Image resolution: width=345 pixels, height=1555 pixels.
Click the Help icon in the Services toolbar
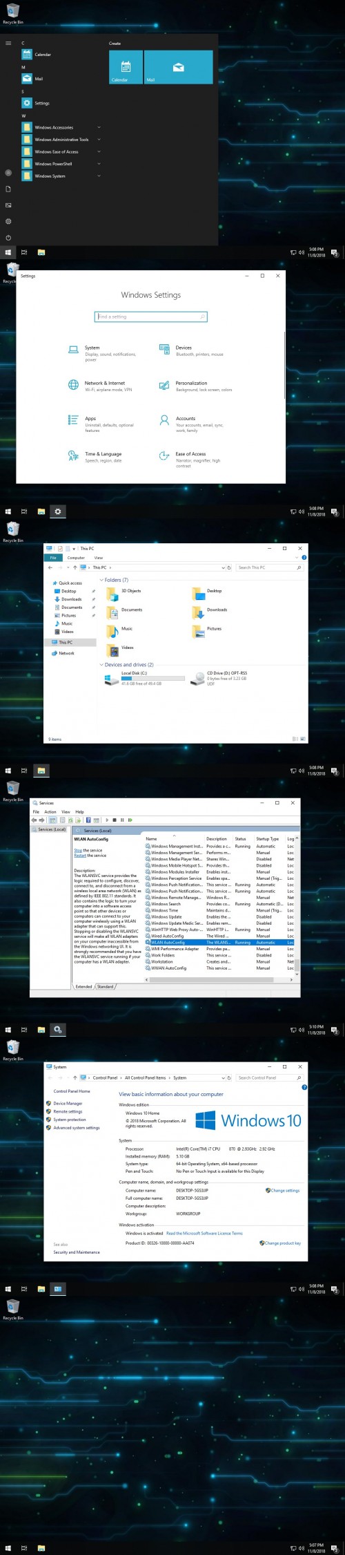point(88,820)
